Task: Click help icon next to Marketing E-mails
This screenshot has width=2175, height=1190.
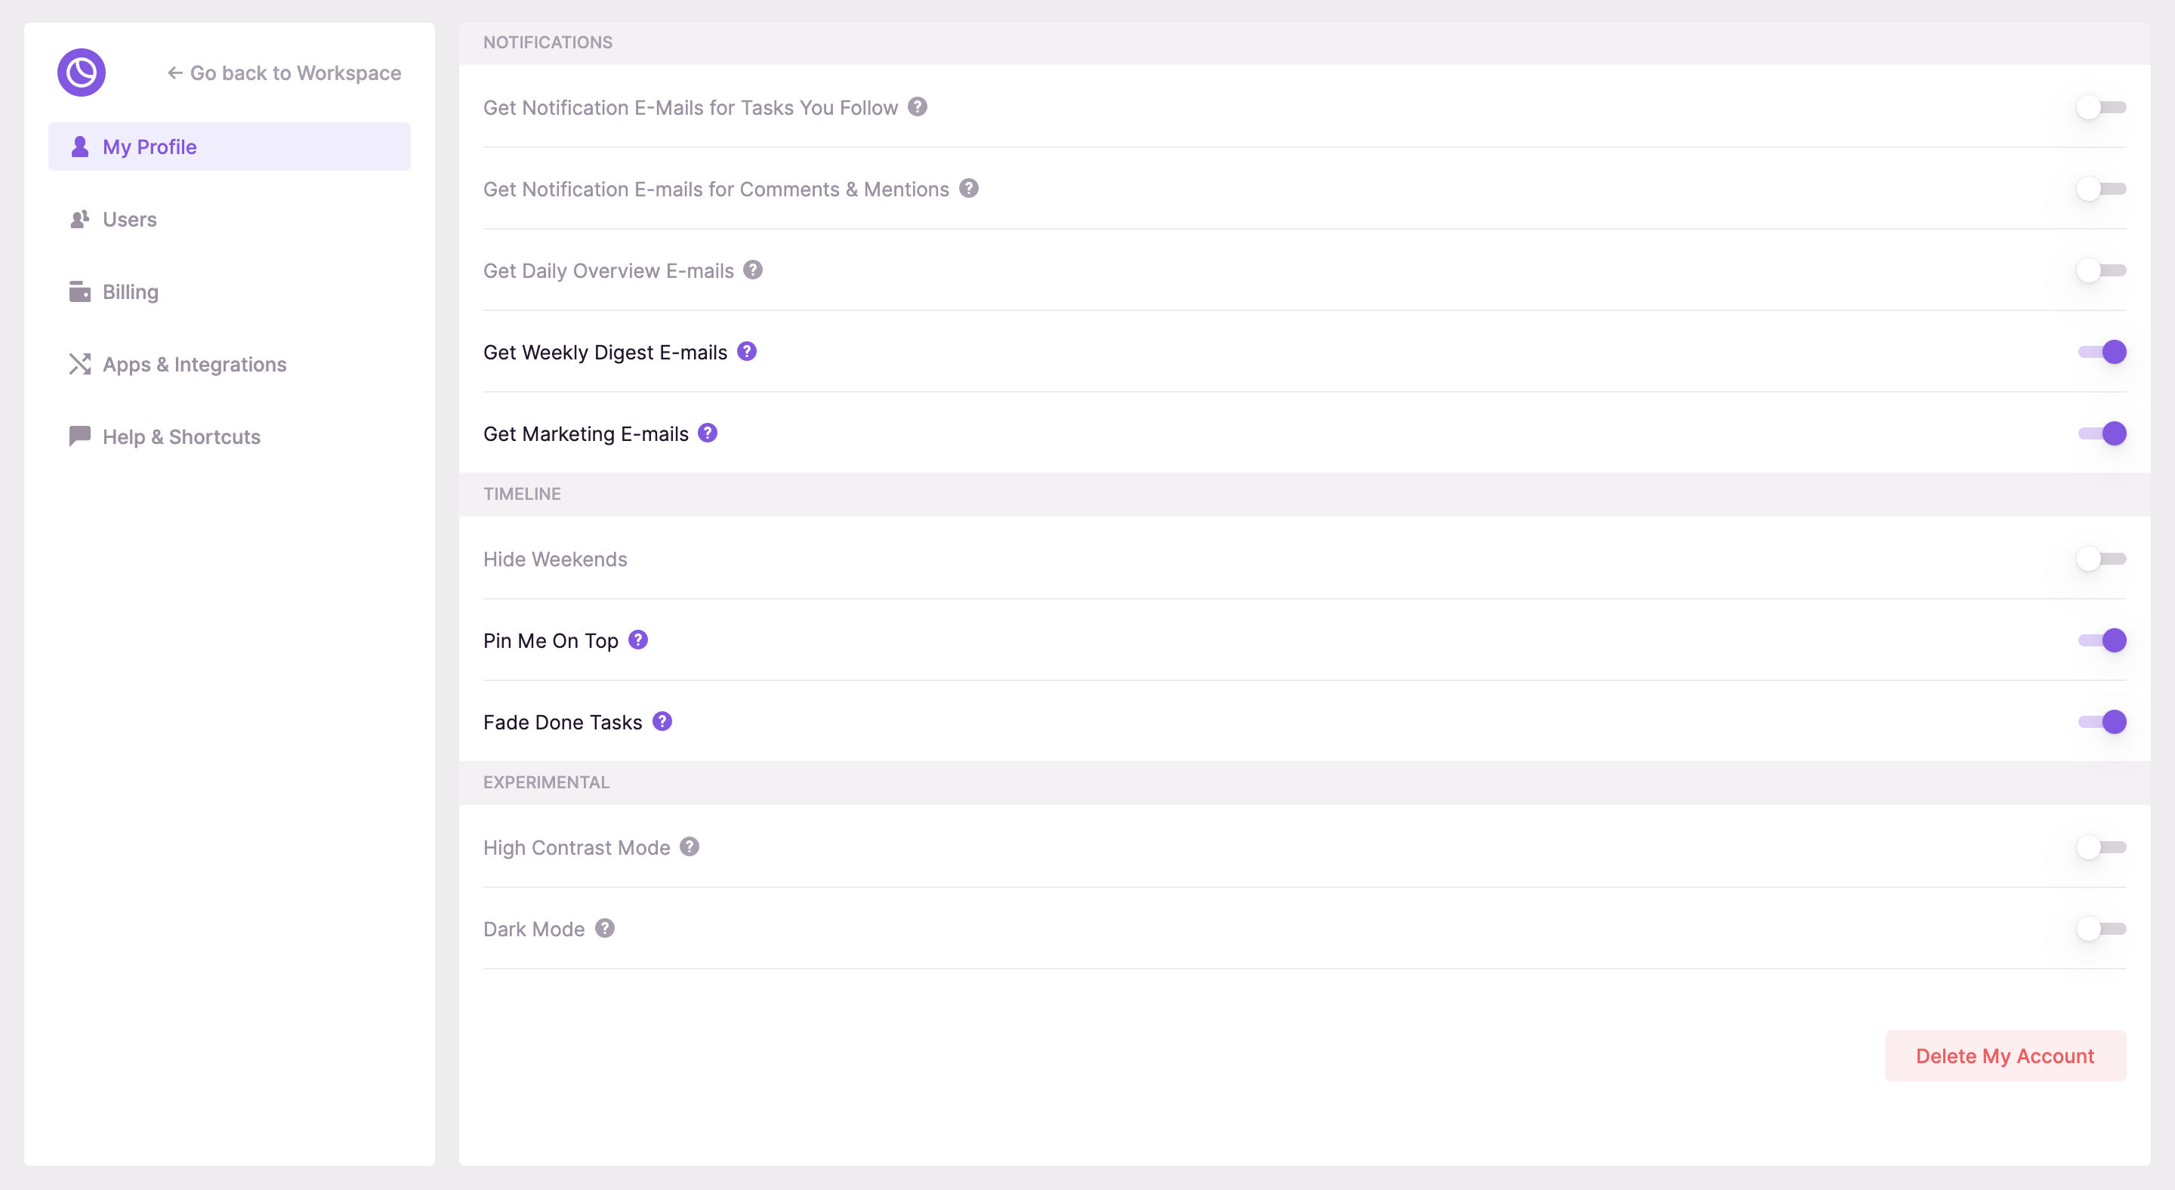Action: coord(708,433)
